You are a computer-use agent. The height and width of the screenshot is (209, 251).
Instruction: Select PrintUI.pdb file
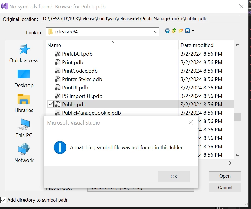pyautogui.click(x=75, y=88)
